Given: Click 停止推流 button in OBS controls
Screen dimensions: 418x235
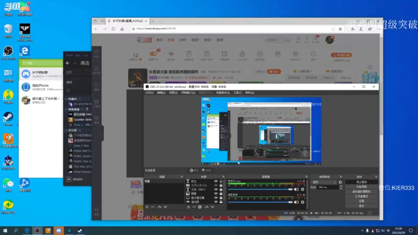Looking at the screenshot, I should click(362, 182).
